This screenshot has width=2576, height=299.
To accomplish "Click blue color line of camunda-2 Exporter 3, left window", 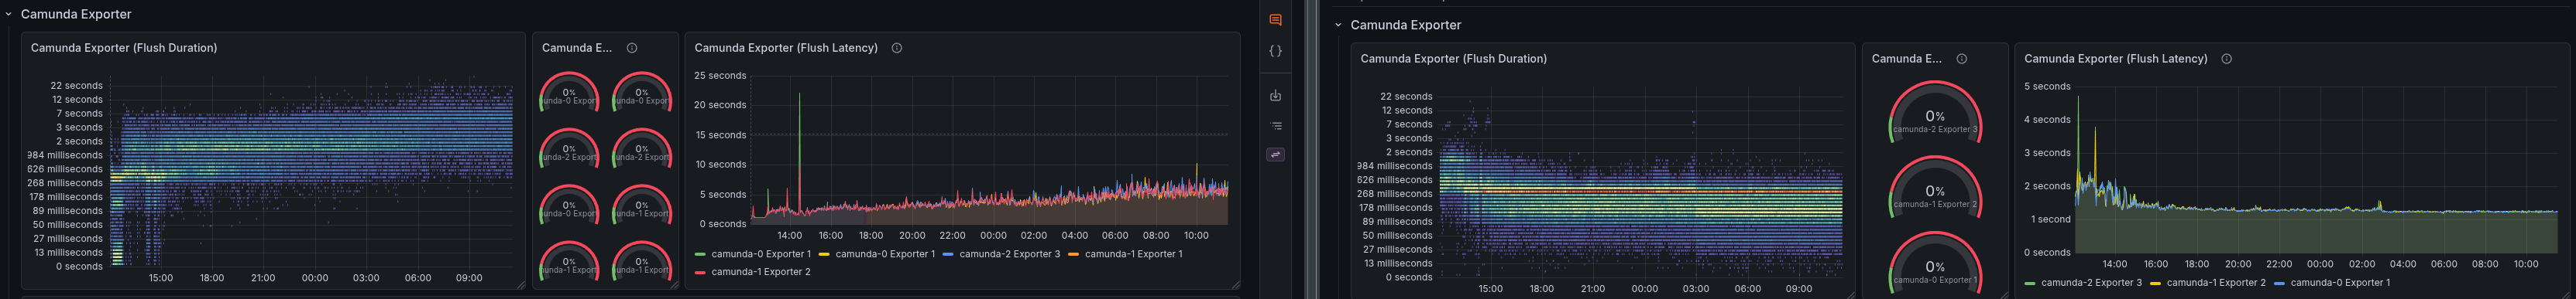I will point(948,254).
